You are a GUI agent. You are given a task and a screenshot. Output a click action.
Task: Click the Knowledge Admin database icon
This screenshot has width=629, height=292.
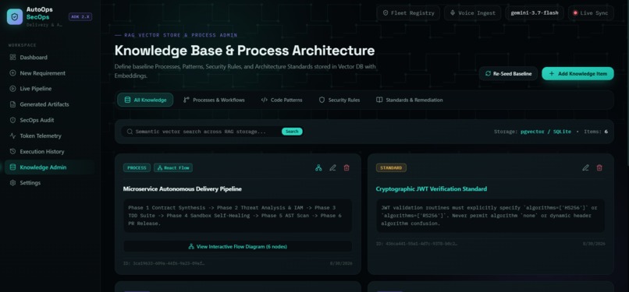[x=12, y=167]
